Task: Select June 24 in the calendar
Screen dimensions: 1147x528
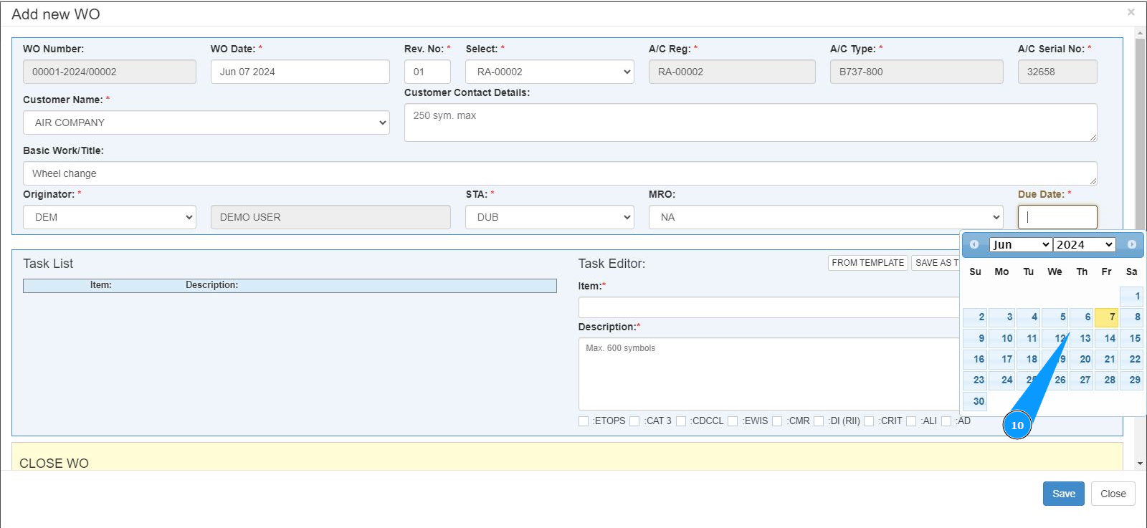Action: click(1002, 380)
